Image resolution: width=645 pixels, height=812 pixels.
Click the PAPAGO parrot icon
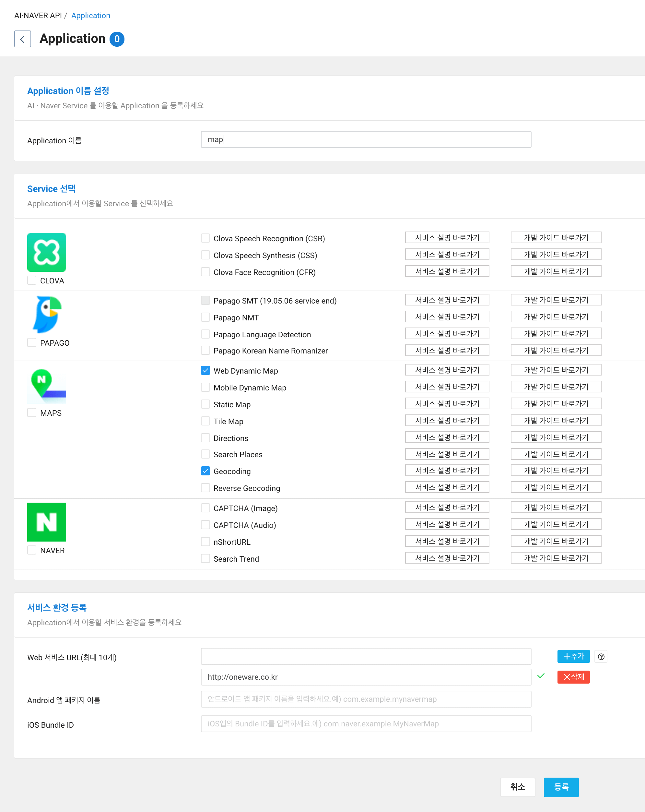[47, 315]
